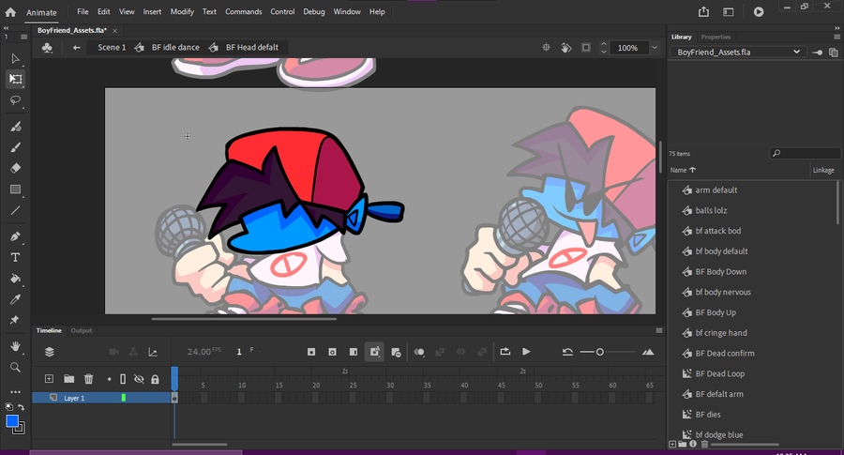
Task: Toggle clip content outside stage
Action: pyautogui.click(x=586, y=48)
